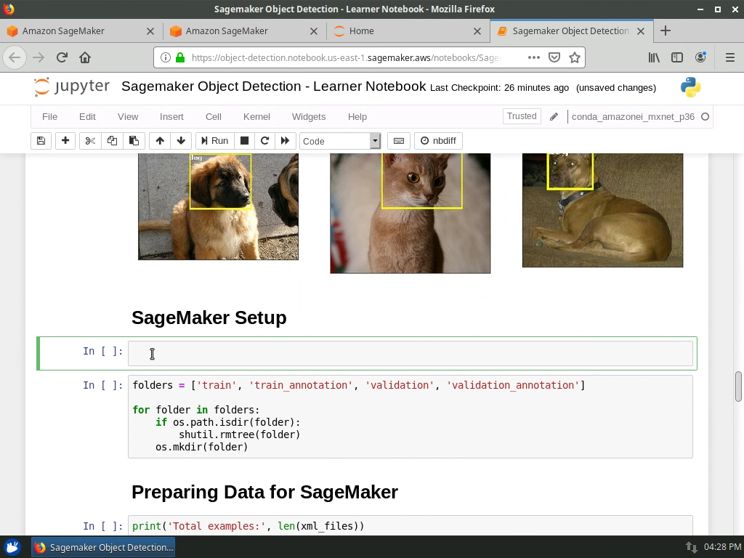Click the browser address bar URL
Viewport: 744px width, 558px height.
[345, 57]
